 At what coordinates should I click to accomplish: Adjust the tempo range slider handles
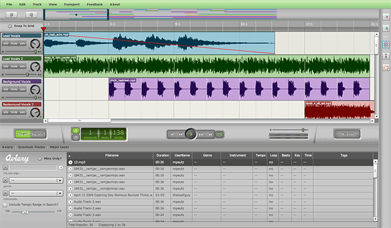point(25,212)
